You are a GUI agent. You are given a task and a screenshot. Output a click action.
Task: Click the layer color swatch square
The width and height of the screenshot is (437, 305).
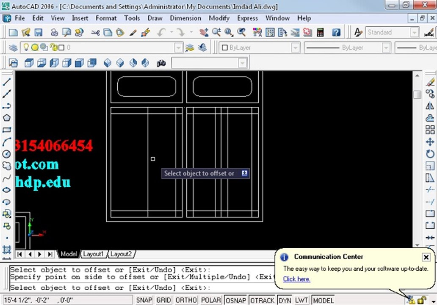(61, 48)
